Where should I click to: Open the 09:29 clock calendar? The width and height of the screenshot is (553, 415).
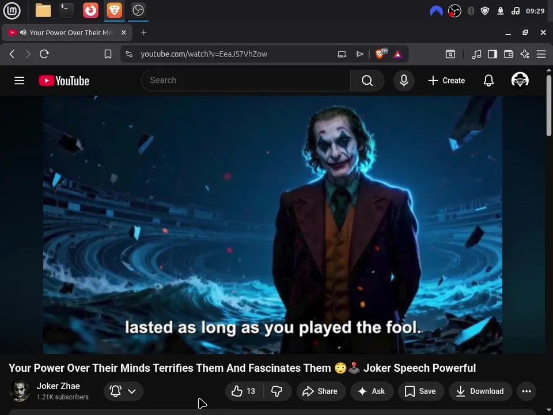(535, 12)
